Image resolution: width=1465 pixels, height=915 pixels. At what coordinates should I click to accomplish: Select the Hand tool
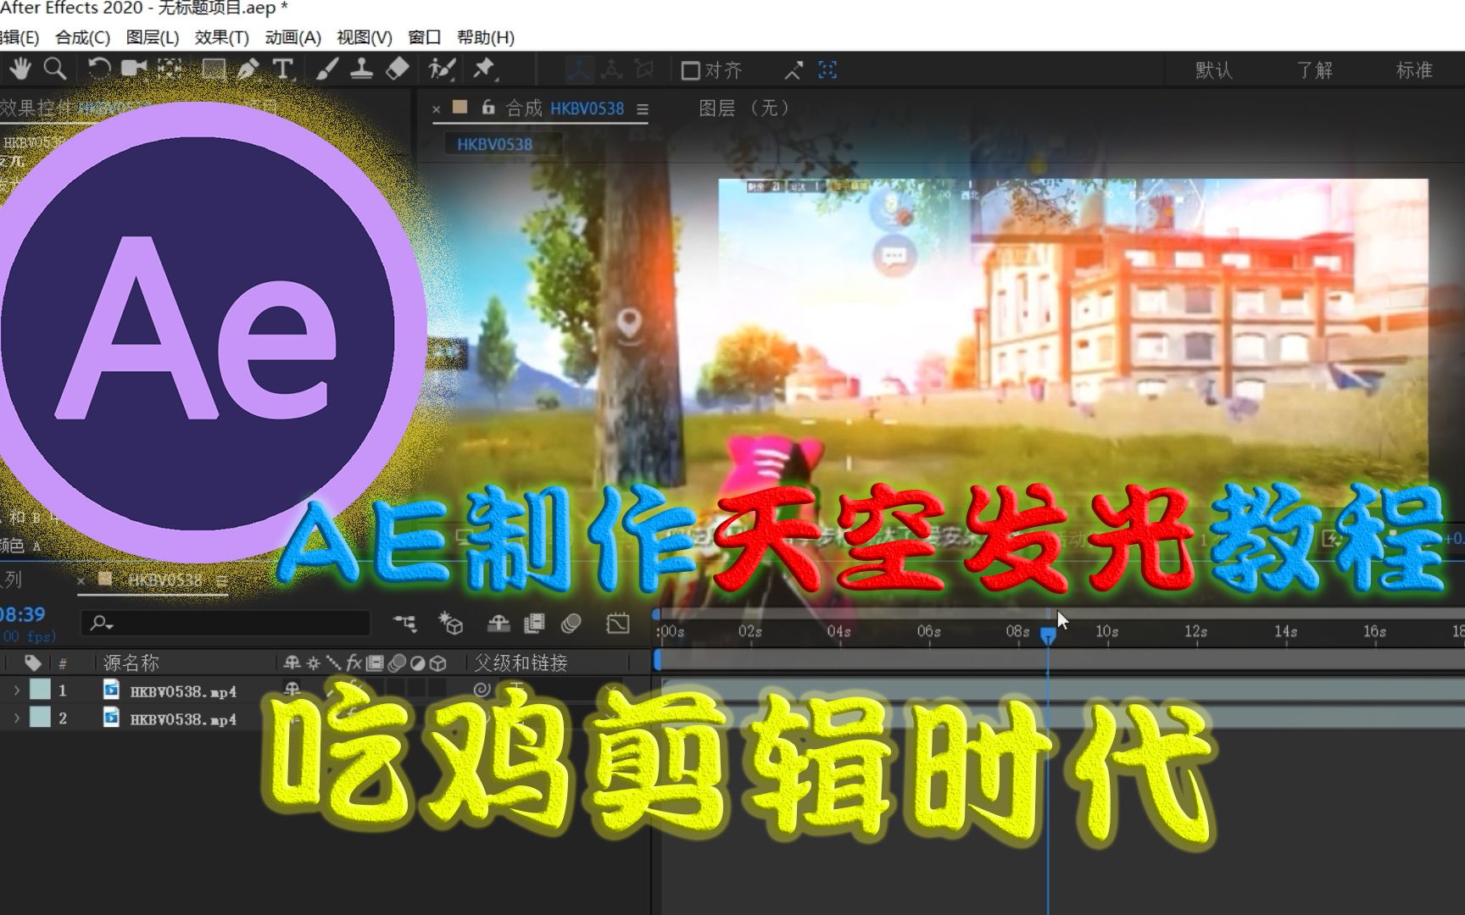tap(20, 69)
